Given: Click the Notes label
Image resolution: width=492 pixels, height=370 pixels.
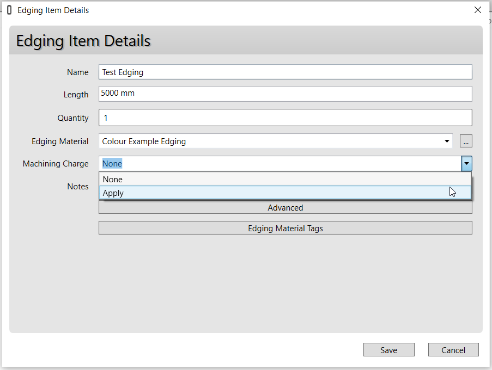Looking at the screenshot, I should tap(77, 187).
